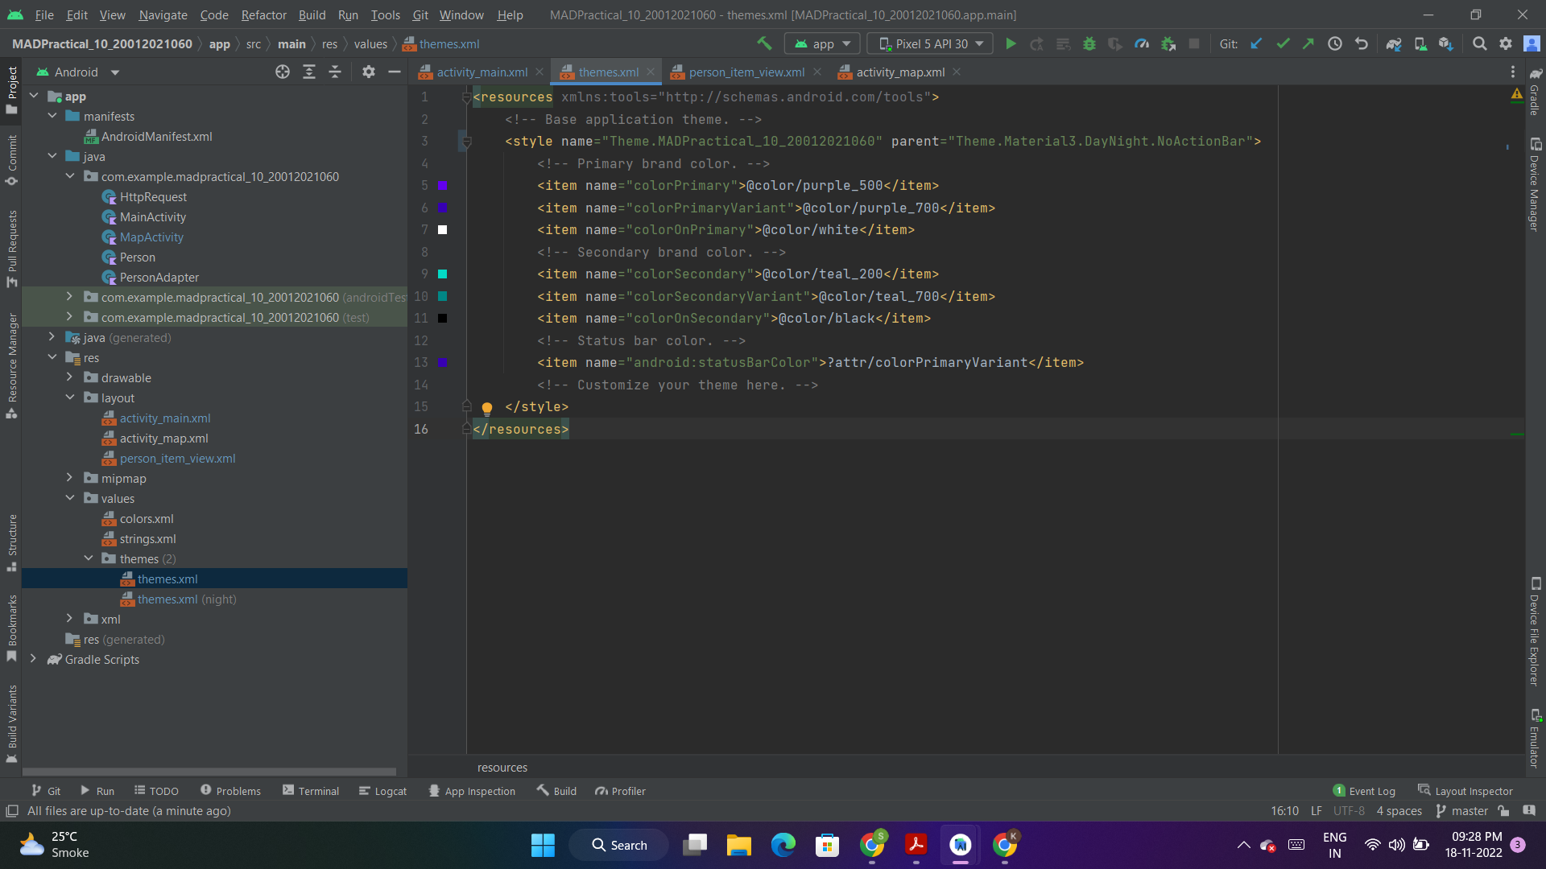Click the Windows Search box in the taskbar
The image size is (1546, 869).
pos(618,845)
